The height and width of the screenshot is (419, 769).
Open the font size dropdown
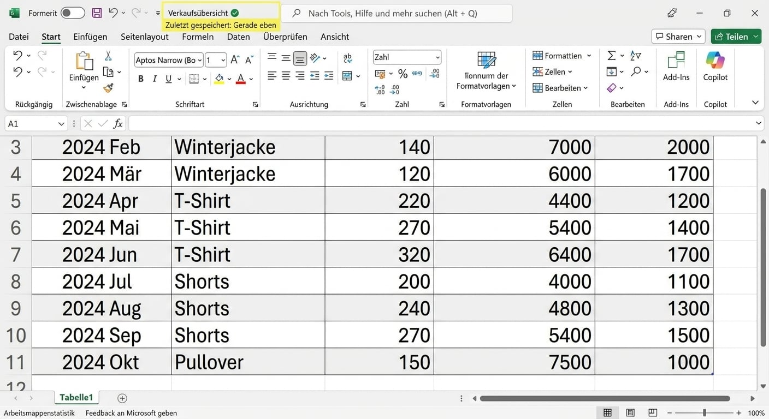pyautogui.click(x=223, y=61)
